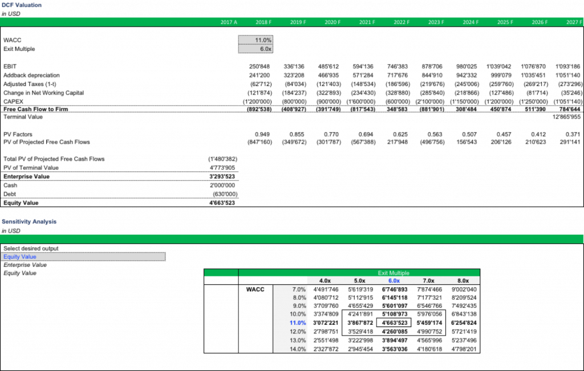Click the 2027 F column header

tap(574, 22)
